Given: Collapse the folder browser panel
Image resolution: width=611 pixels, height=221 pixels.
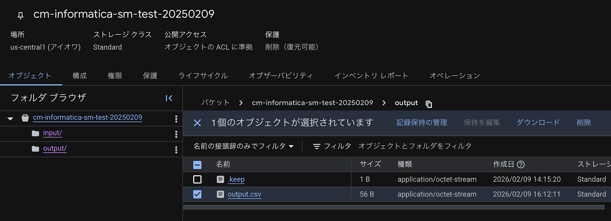Looking at the screenshot, I should (169, 98).
